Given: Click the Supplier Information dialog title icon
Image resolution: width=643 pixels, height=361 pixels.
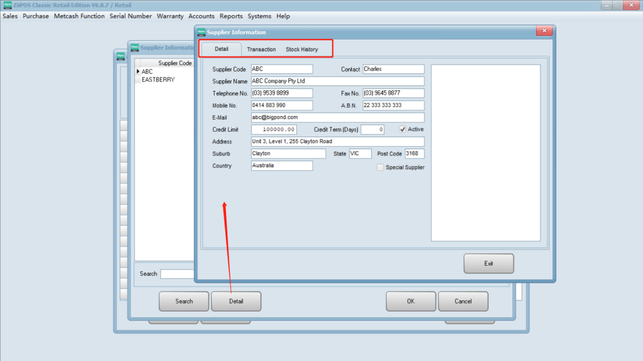Looking at the screenshot, I should pos(202,32).
